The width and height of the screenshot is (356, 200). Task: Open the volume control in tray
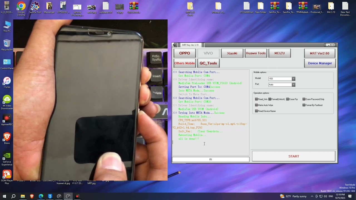click(325, 196)
